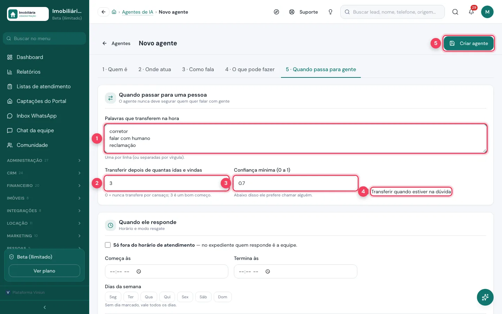The height and width of the screenshot is (314, 502).
Task: Click the Criar agente button
Action: pyautogui.click(x=469, y=43)
